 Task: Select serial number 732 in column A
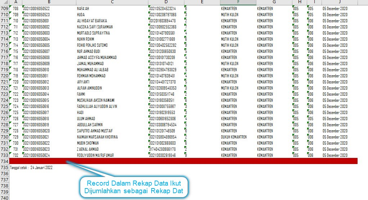16,155
